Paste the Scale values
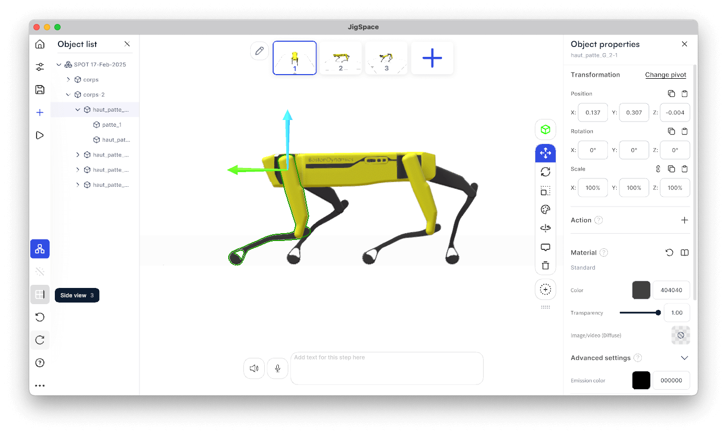 click(x=685, y=169)
